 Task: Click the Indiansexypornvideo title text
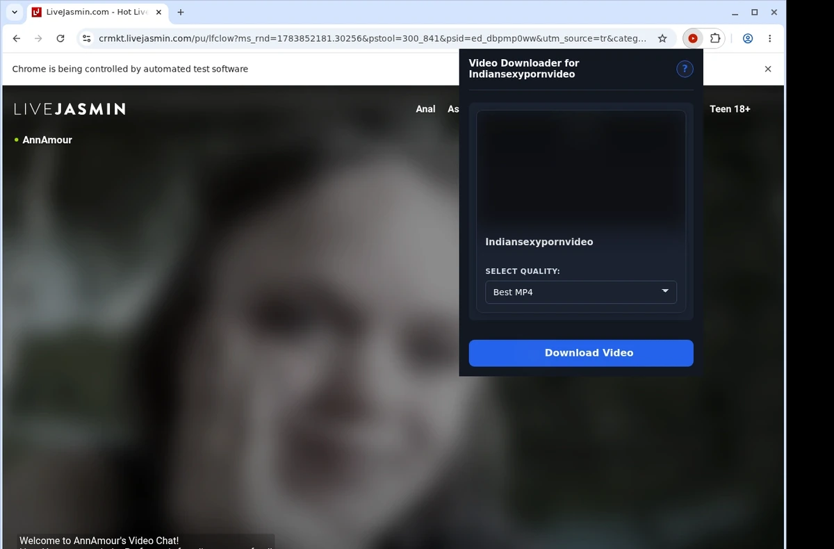click(539, 242)
